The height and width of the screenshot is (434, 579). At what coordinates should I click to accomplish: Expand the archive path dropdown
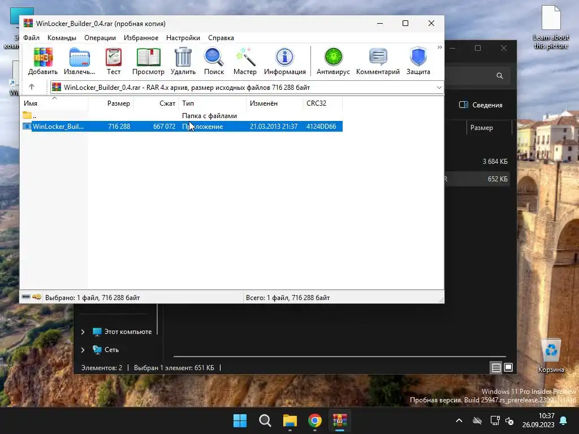pyautogui.click(x=439, y=88)
